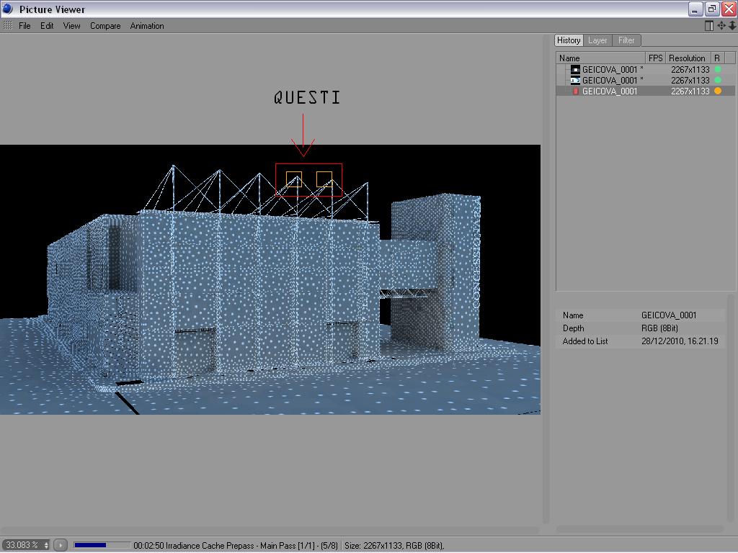Sort history by Name column header
Image resolution: width=738 pixels, height=553 pixels.
pos(600,58)
